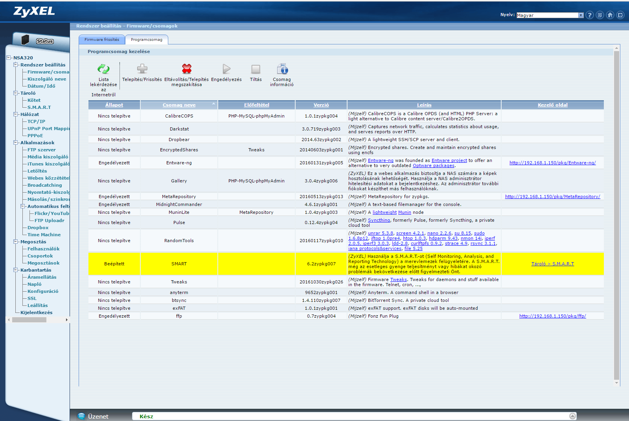Open Time Machine in the sidebar
629x421 pixels.
click(44, 235)
